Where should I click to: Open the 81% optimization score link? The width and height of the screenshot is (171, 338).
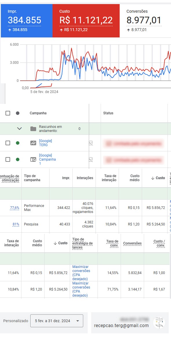pyautogui.click(x=16, y=224)
